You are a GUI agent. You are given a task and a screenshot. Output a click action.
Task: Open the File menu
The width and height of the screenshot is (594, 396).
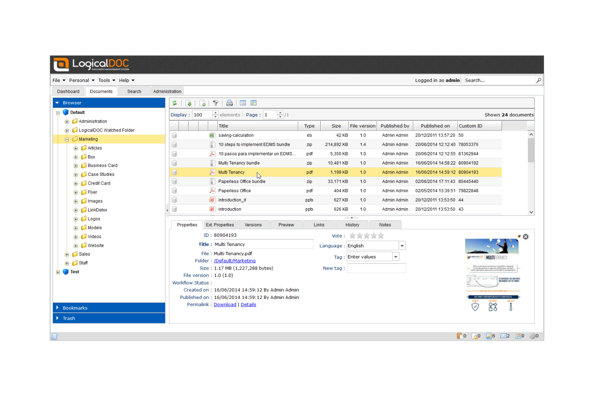[59, 80]
